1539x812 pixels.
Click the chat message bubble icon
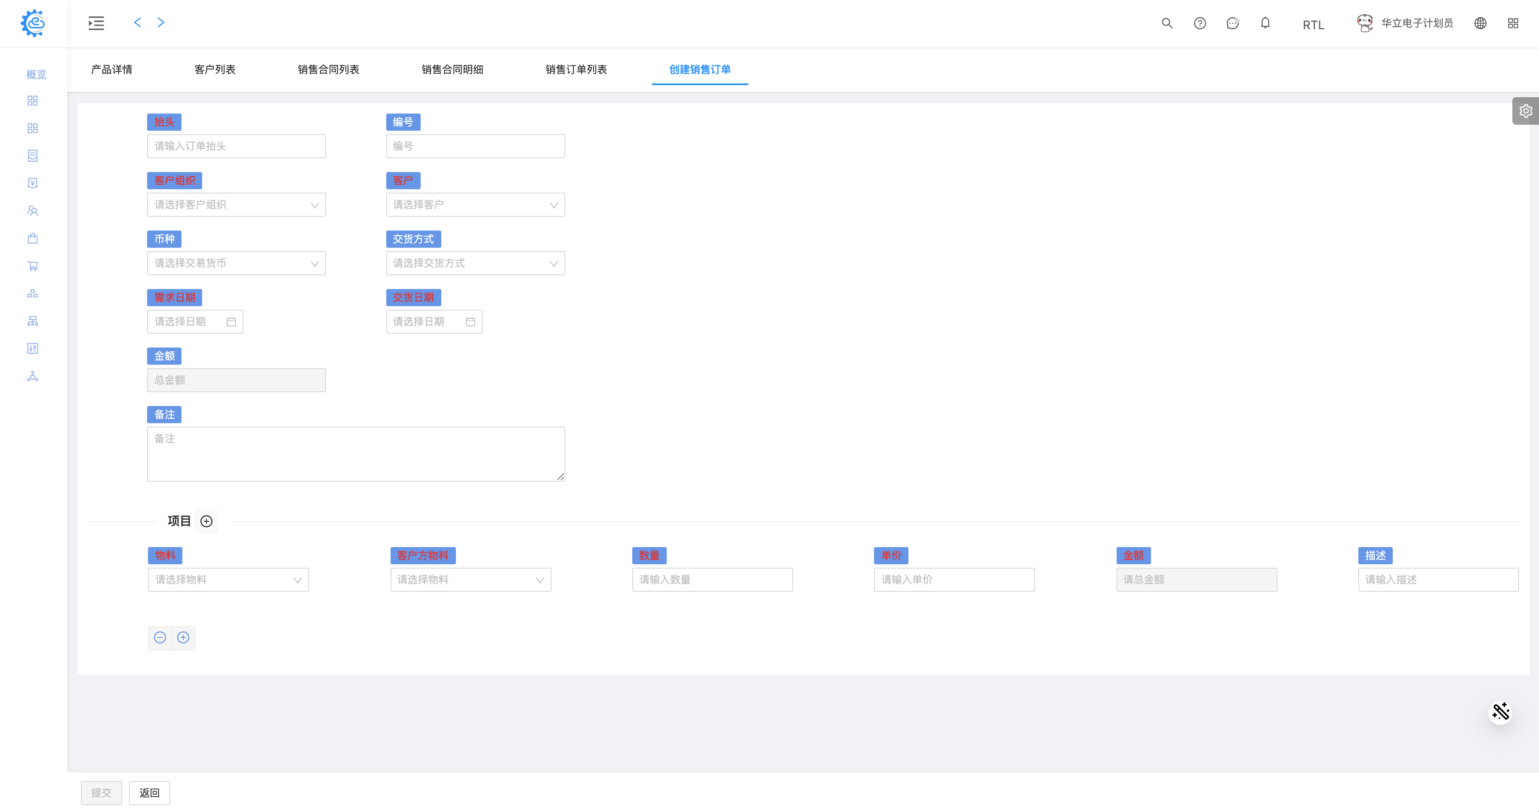click(1232, 23)
